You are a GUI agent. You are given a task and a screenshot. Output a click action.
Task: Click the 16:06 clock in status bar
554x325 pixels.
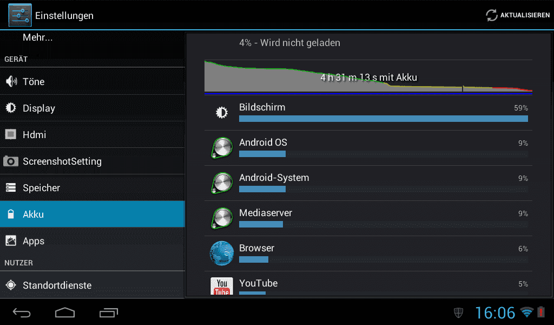point(495,313)
